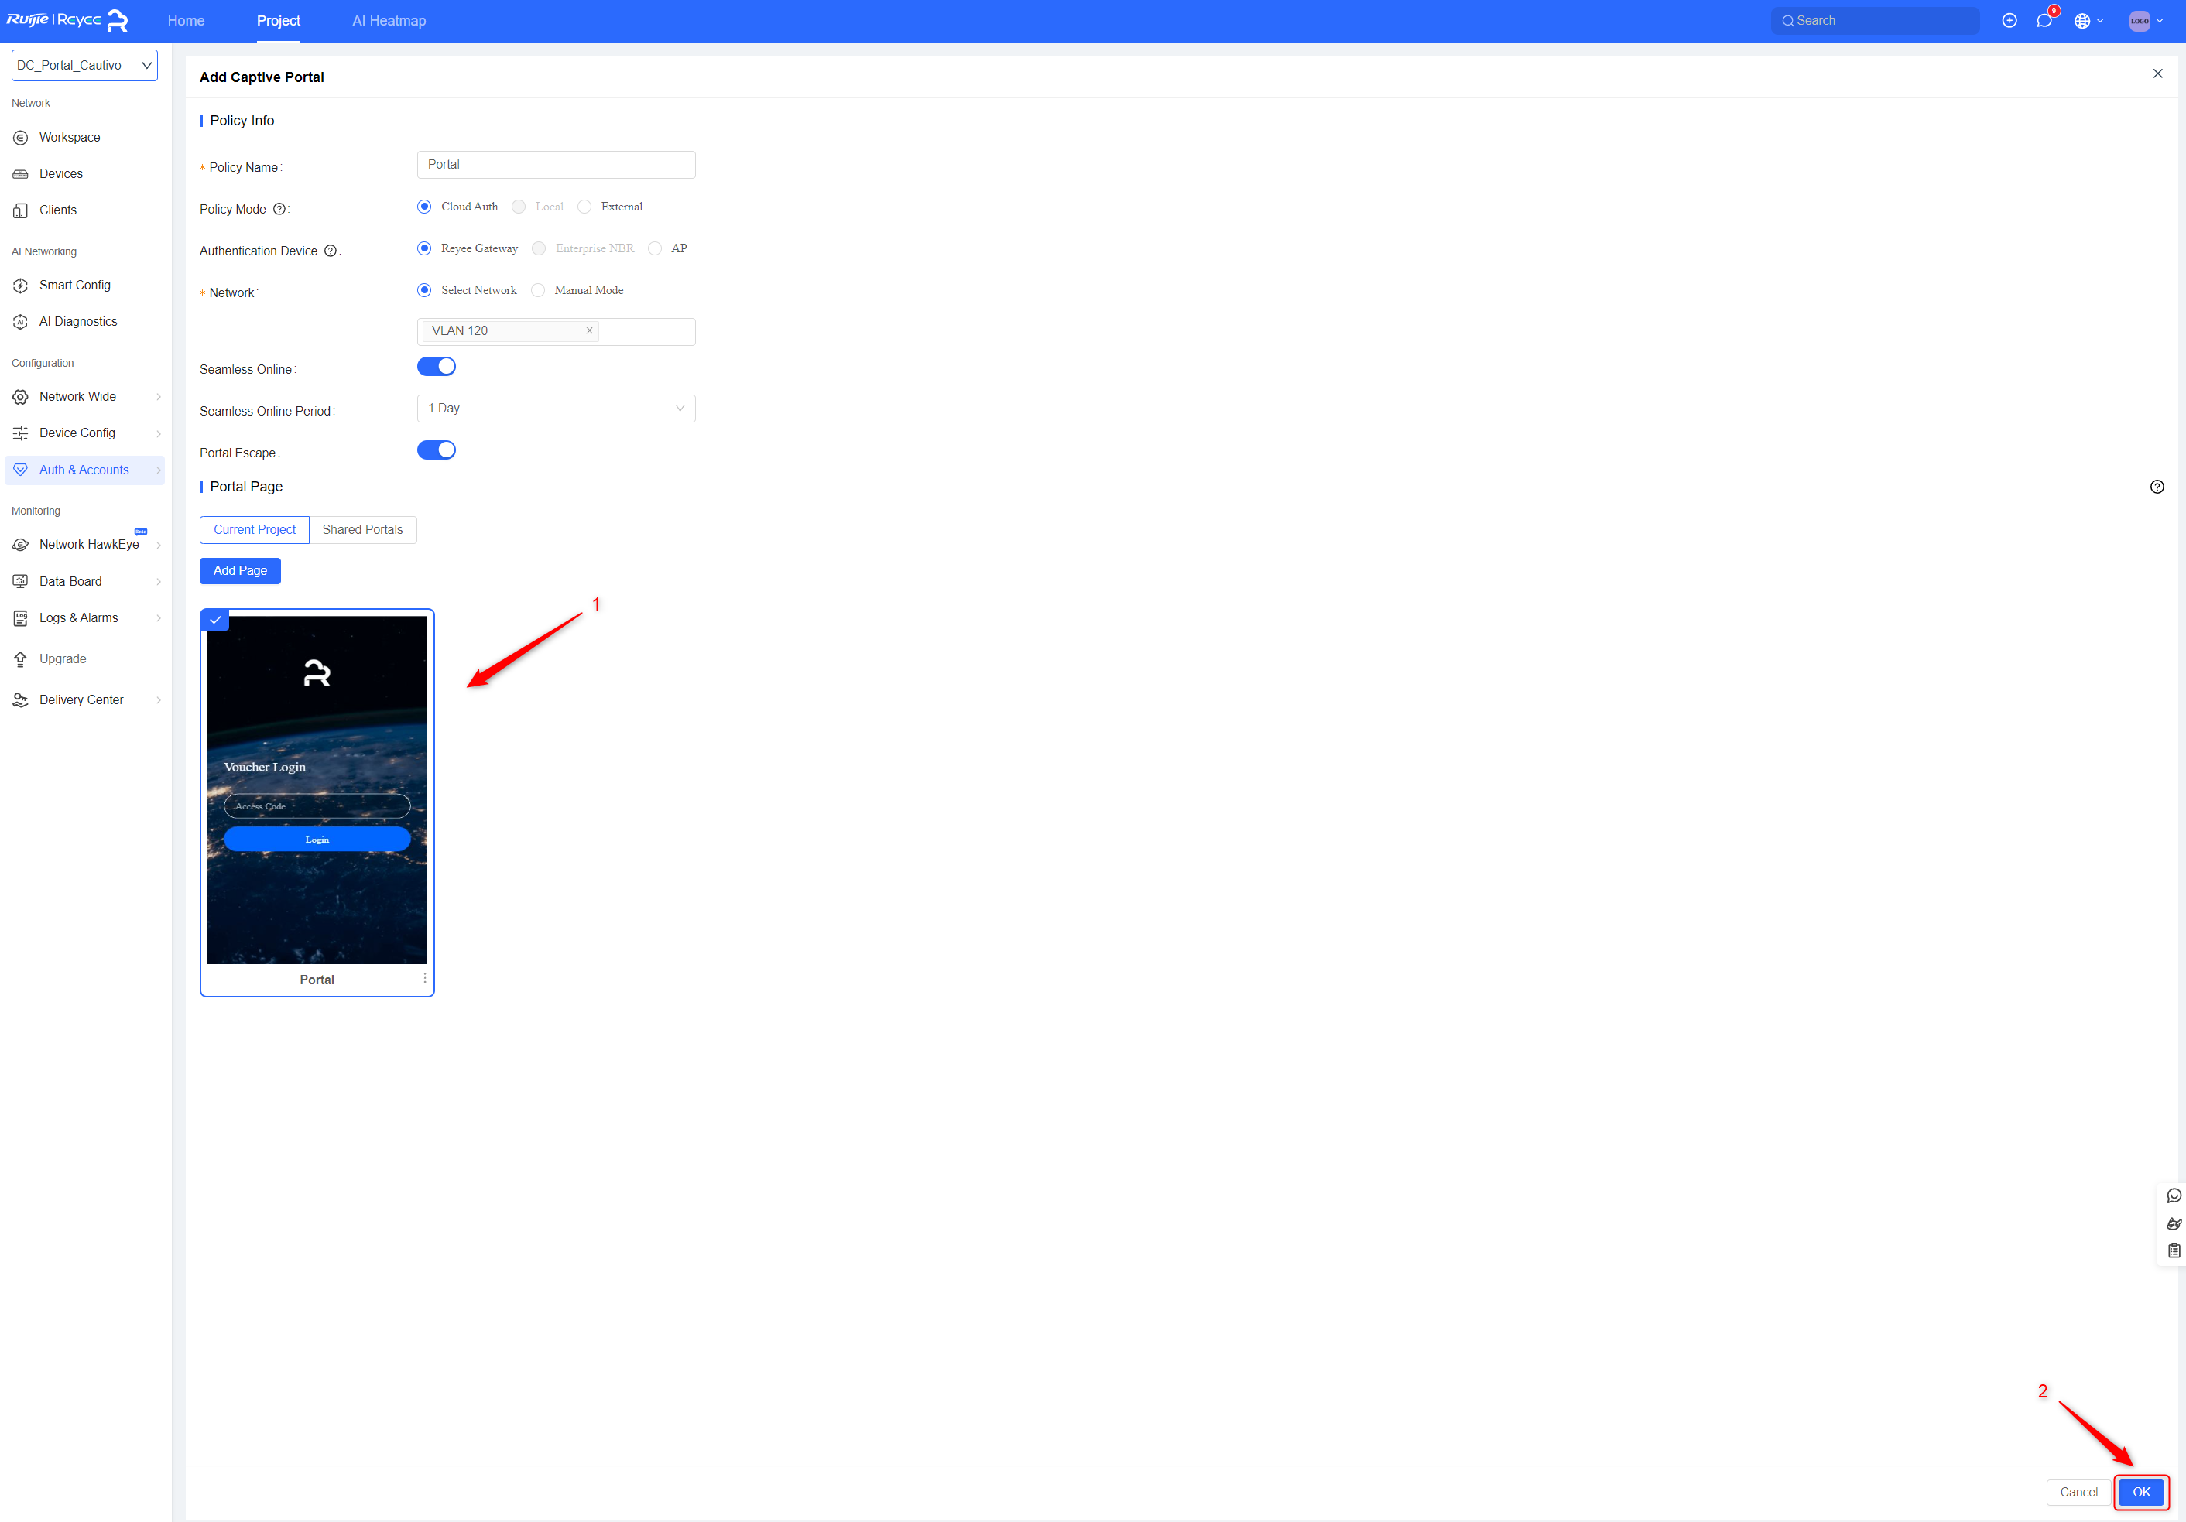Click the top Search field
The image size is (2186, 1522).
point(1875,21)
